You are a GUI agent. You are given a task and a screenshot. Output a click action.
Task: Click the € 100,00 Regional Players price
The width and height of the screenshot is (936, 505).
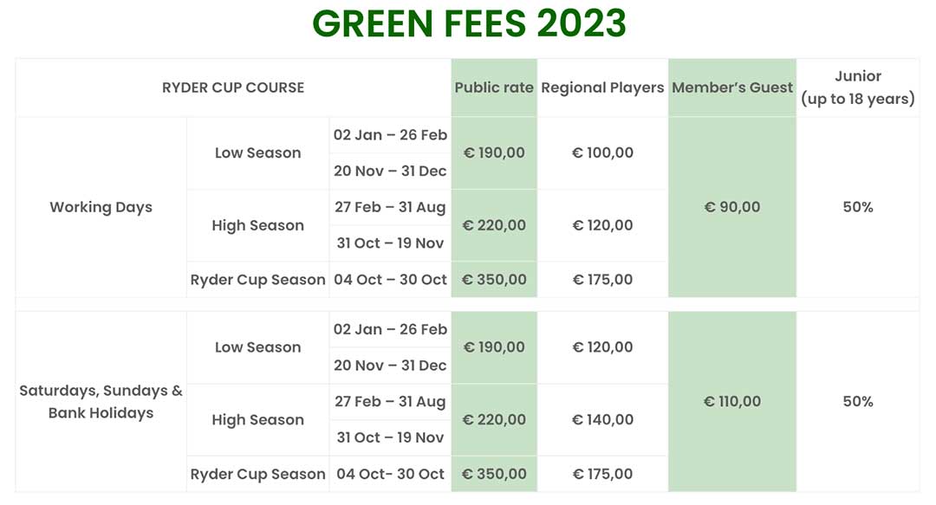click(602, 153)
